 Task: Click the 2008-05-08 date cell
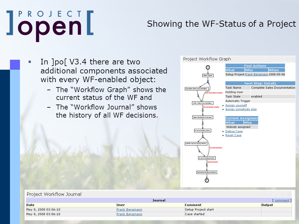[277, 74]
